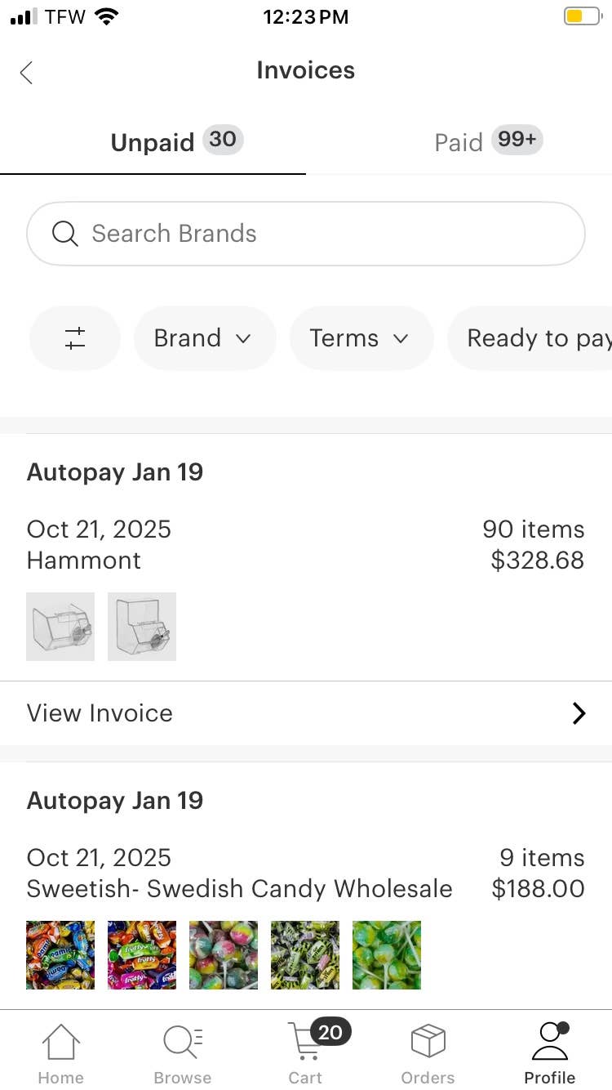Tap the search magnifier icon
The height and width of the screenshot is (1090, 612).
[x=64, y=234]
